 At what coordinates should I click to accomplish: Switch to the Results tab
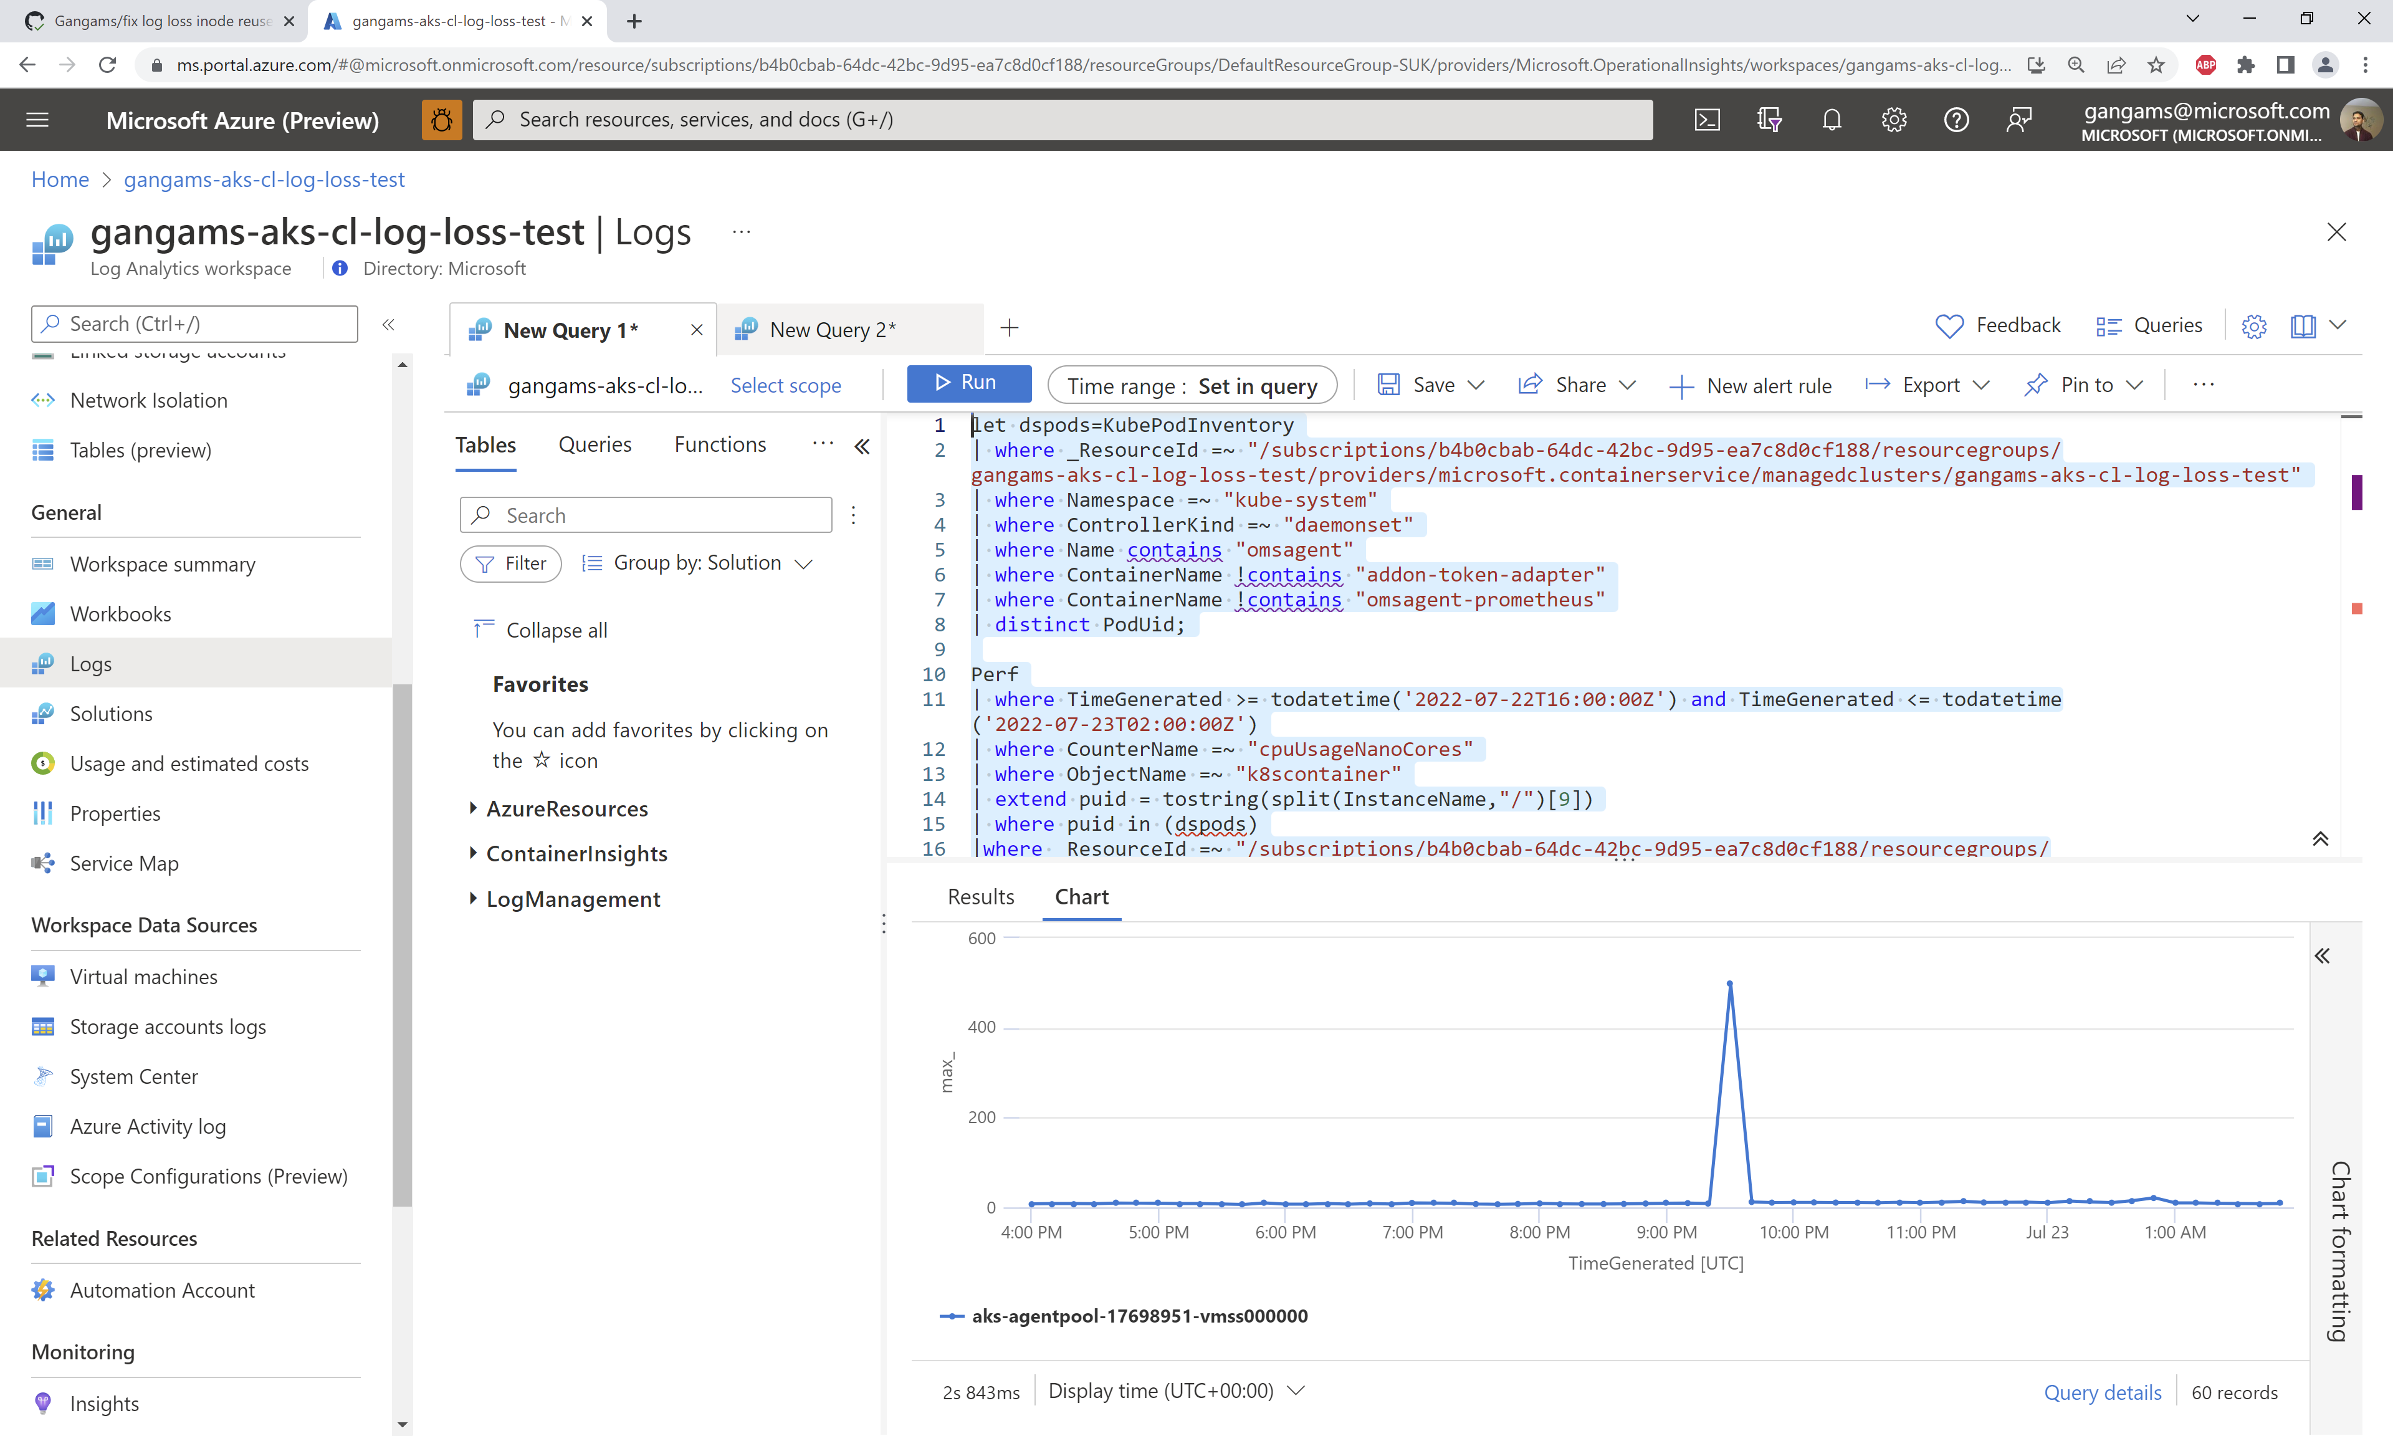[x=981, y=896]
